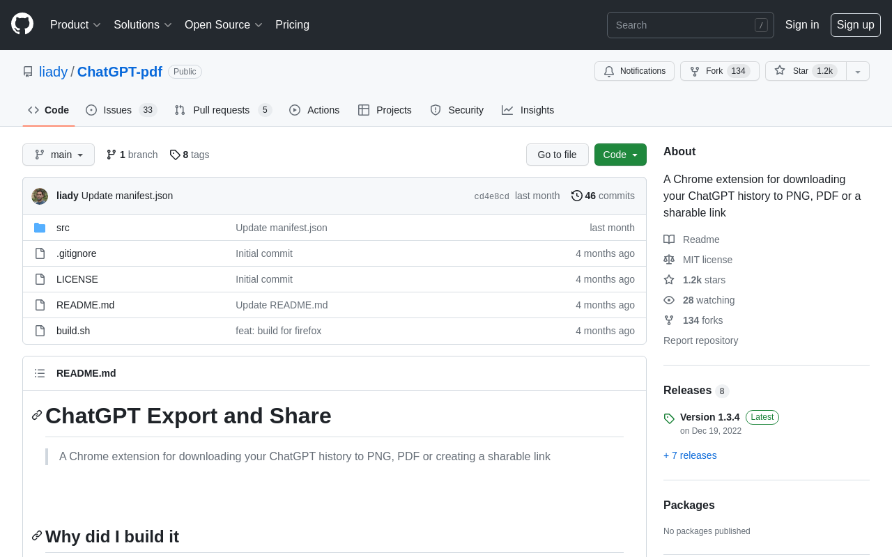Open the .gitignore file name

77,253
